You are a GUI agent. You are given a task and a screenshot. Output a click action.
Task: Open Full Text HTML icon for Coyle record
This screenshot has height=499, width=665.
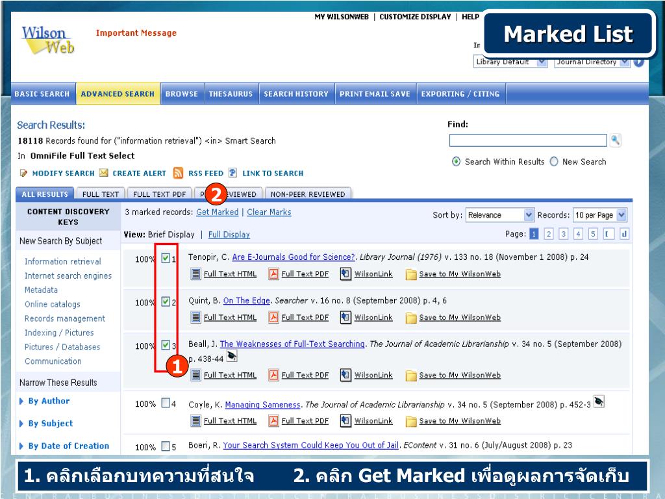(195, 420)
